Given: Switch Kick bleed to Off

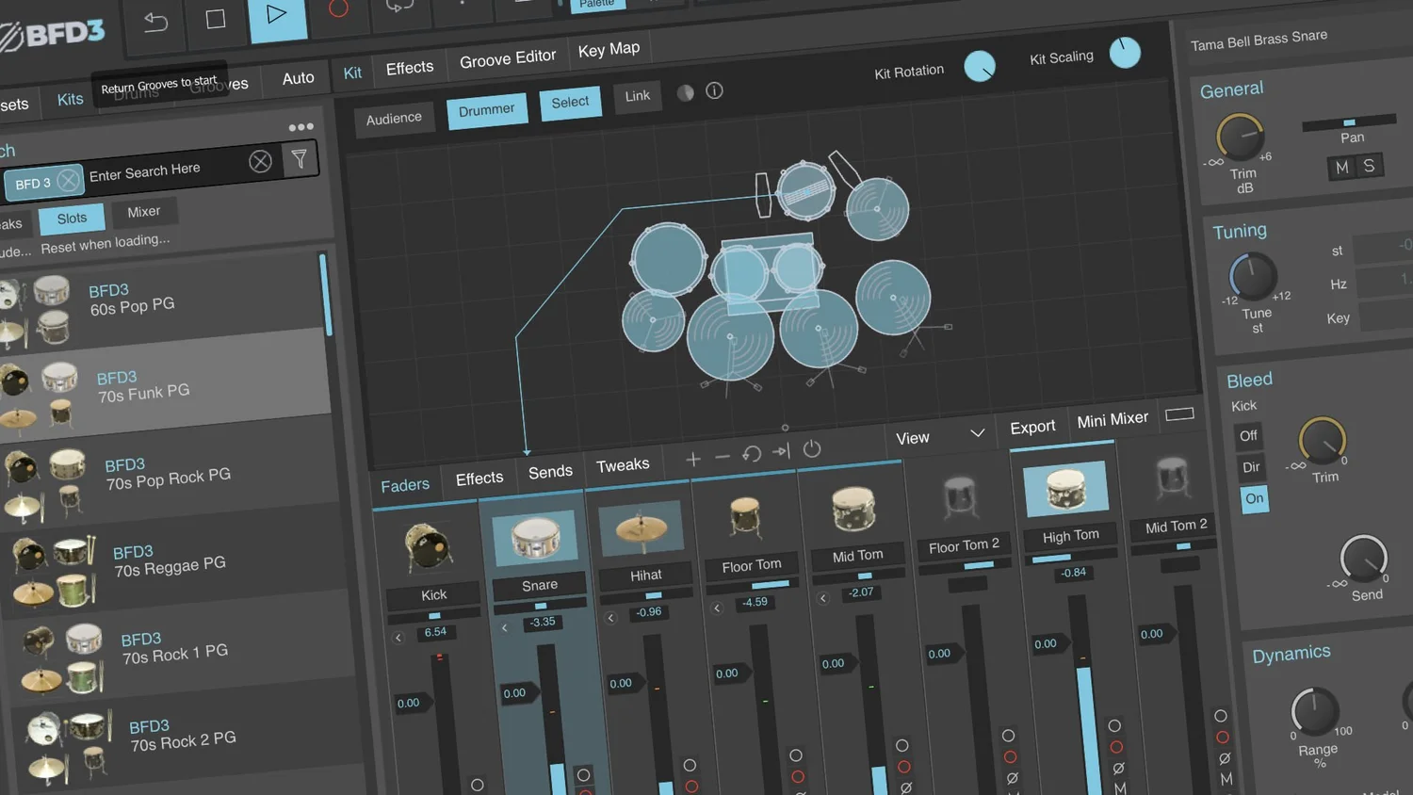Looking at the screenshot, I should point(1248,435).
